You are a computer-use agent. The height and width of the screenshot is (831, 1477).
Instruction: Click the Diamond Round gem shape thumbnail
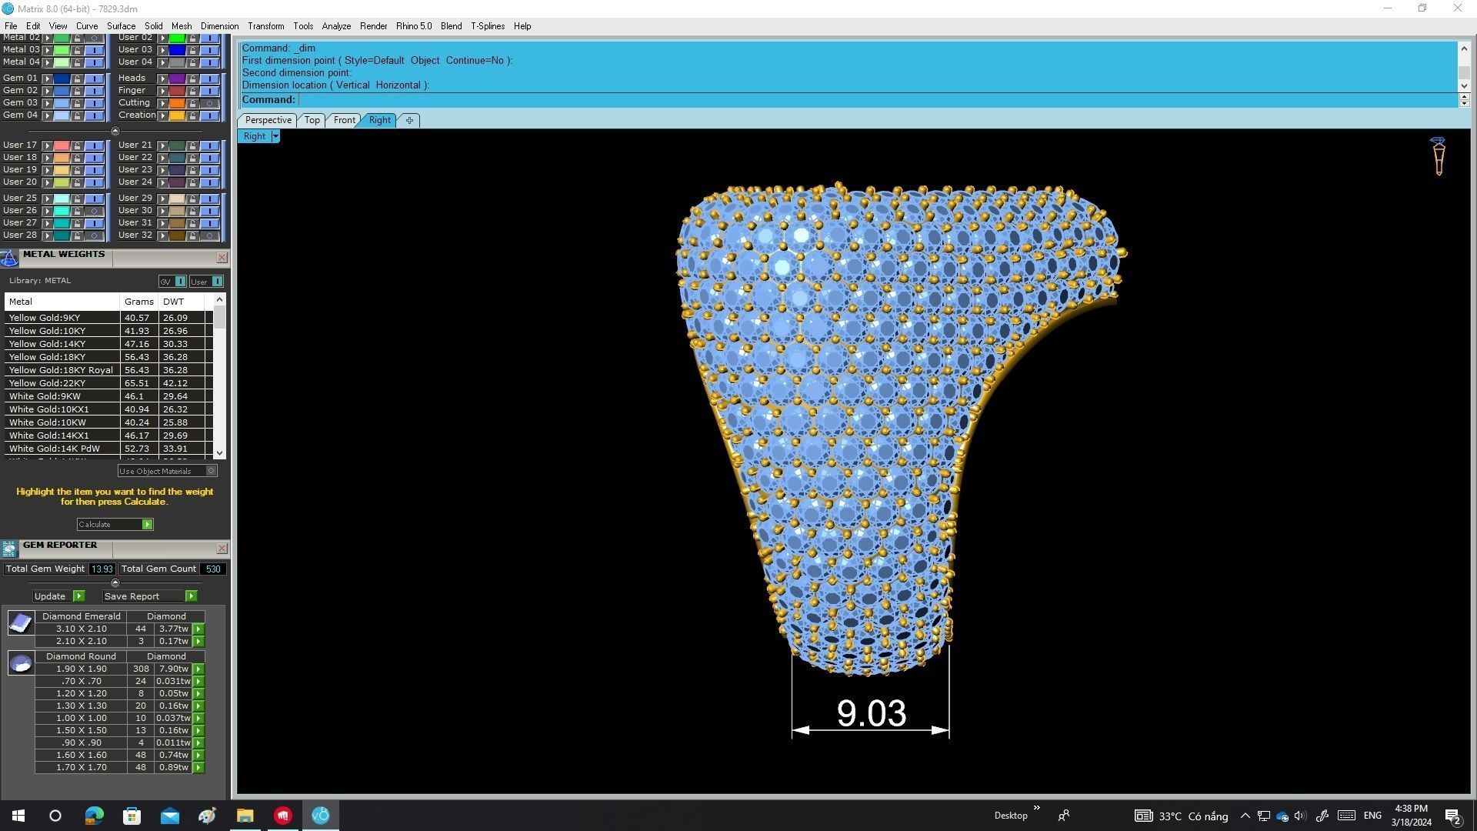click(x=21, y=662)
